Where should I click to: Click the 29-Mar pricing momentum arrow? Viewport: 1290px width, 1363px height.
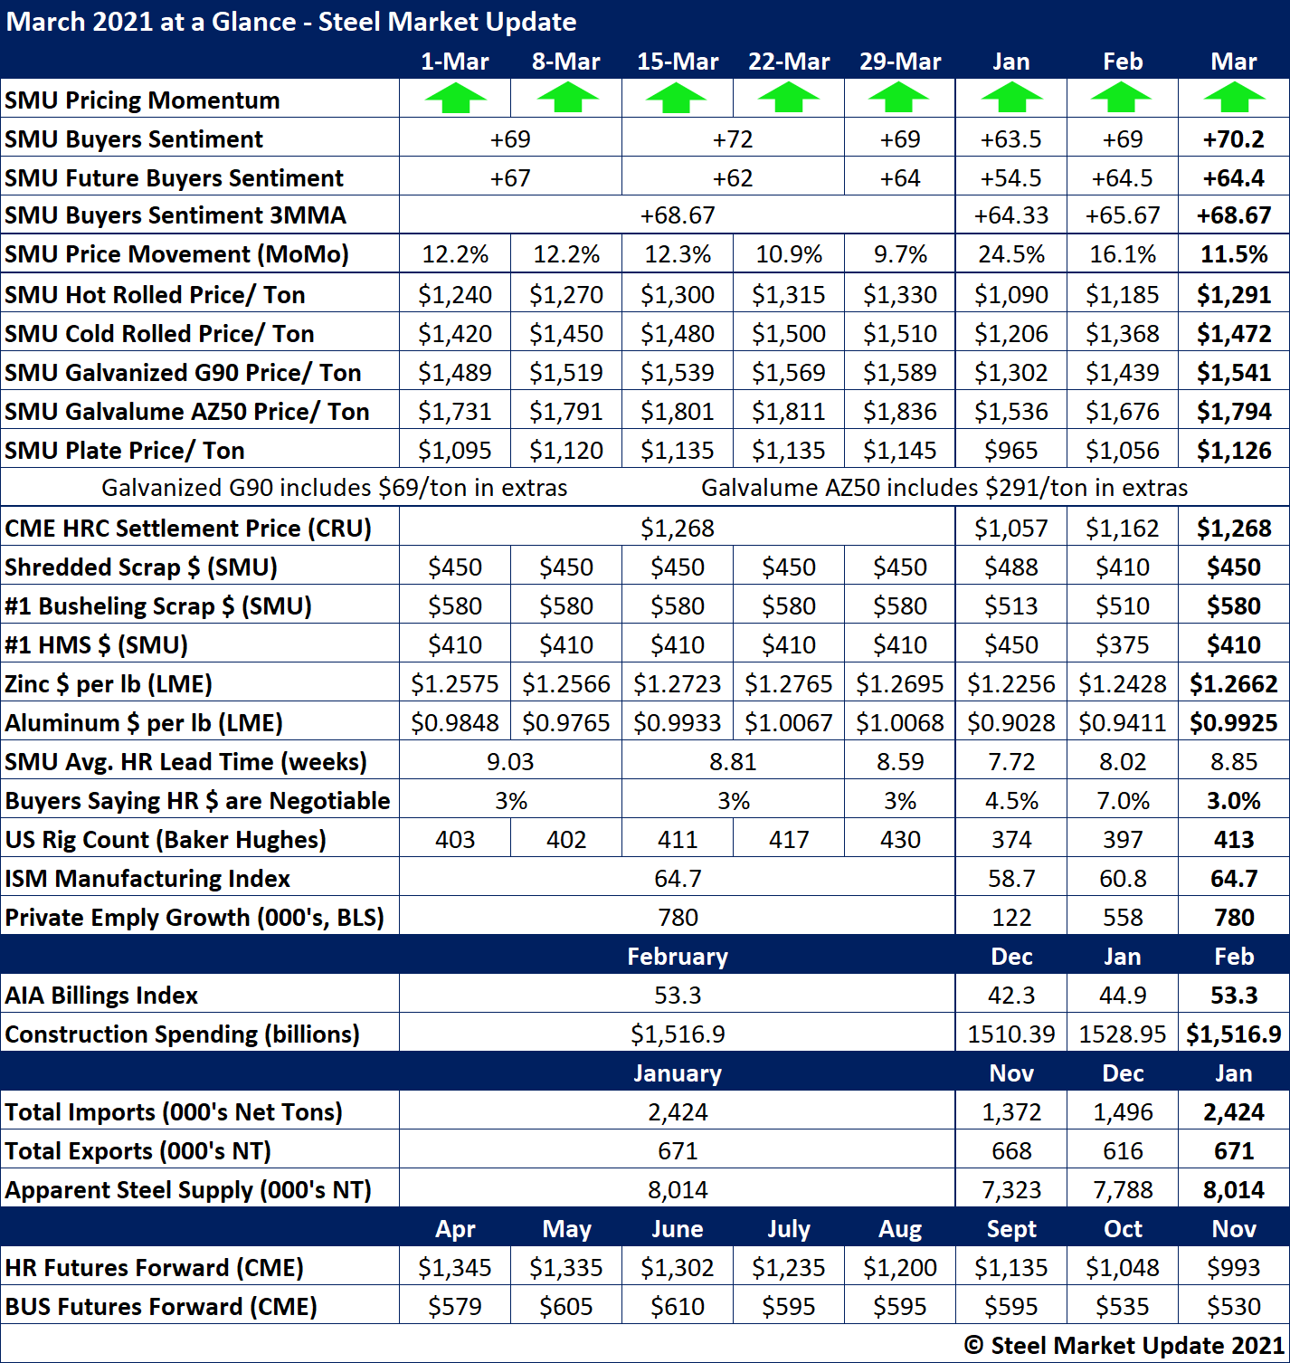click(900, 98)
